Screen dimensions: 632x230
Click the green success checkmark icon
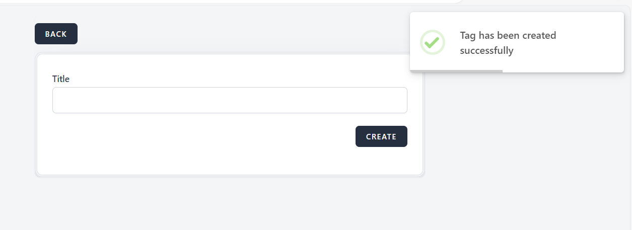tap(432, 42)
